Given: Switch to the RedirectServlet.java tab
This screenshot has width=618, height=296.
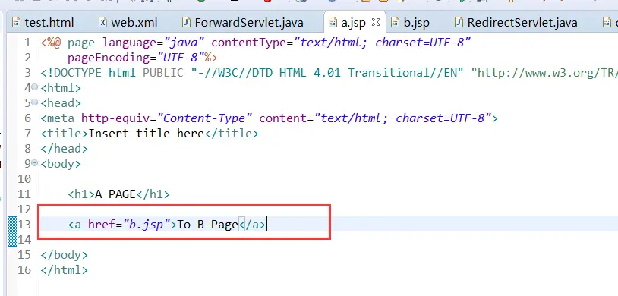Looking at the screenshot, I should coord(516,23).
